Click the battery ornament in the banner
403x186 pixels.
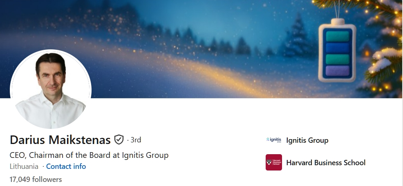pos(337,50)
